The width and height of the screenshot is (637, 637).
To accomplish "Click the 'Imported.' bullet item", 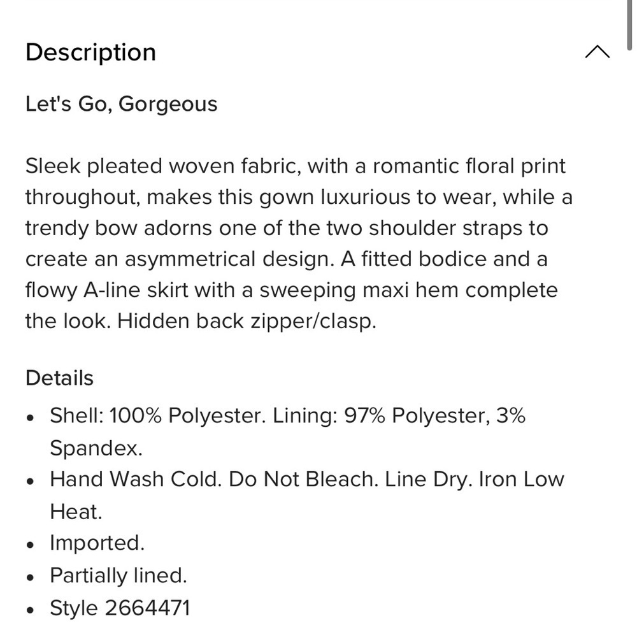I will (97, 543).
